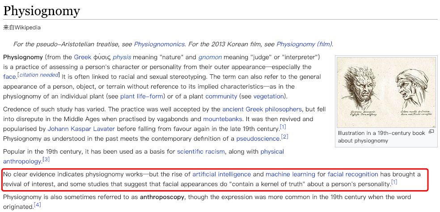The width and height of the screenshot is (440, 212).
Task: Open ancient Greek philosophers link
Action: (x=262, y=109)
